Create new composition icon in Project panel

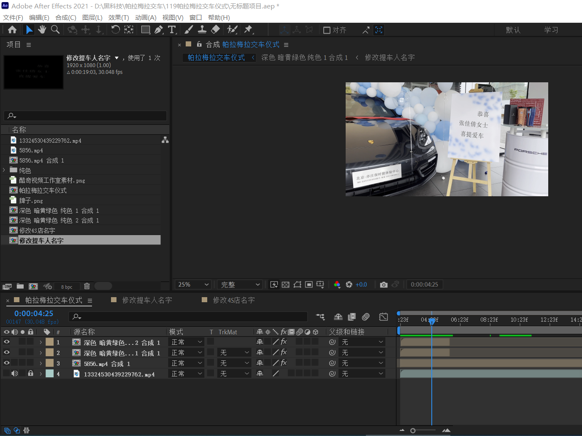pos(33,286)
